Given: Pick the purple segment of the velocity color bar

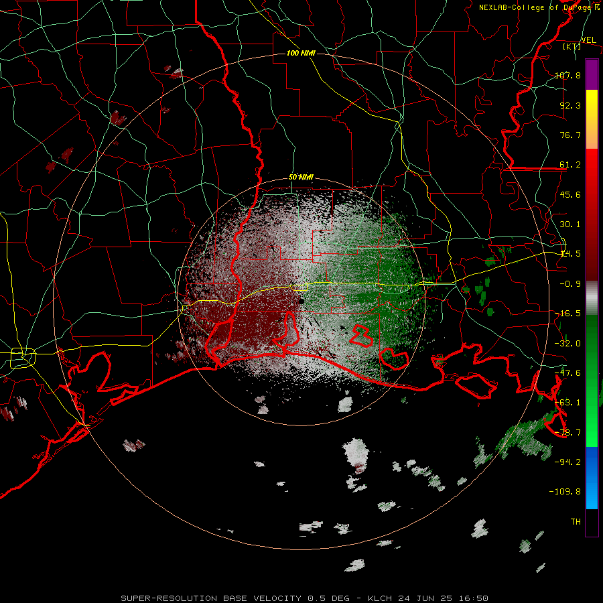Looking at the screenshot, I should 592,74.
